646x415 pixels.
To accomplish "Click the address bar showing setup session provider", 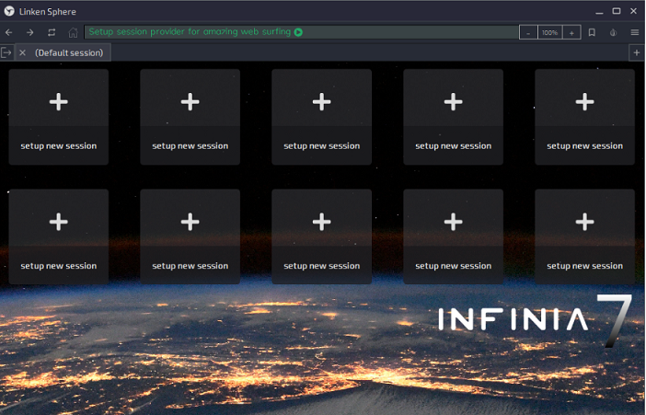I will coord(302,32).
